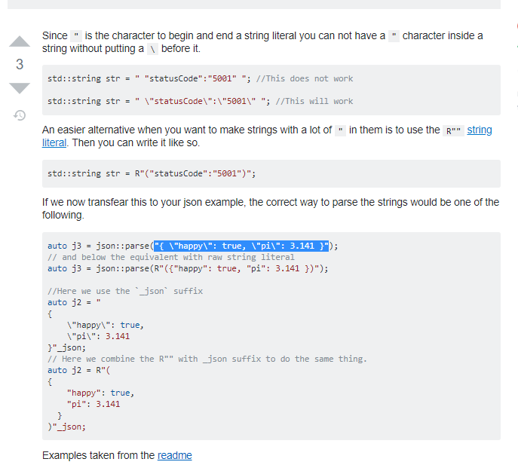The height and width of the screenshot is (468, 518).
Task: Follow the 'readme' link
Action: [174, 455]
